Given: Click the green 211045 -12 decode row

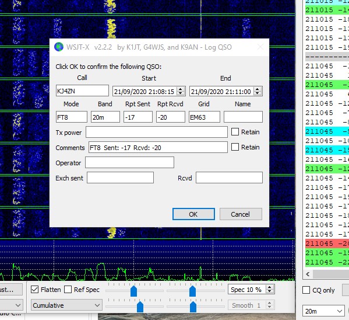Looking at the screenshot, I should pyautogui.click(x=327, y=169).
